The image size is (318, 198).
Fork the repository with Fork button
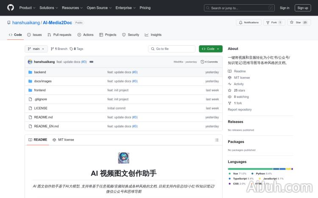point(274,22)
